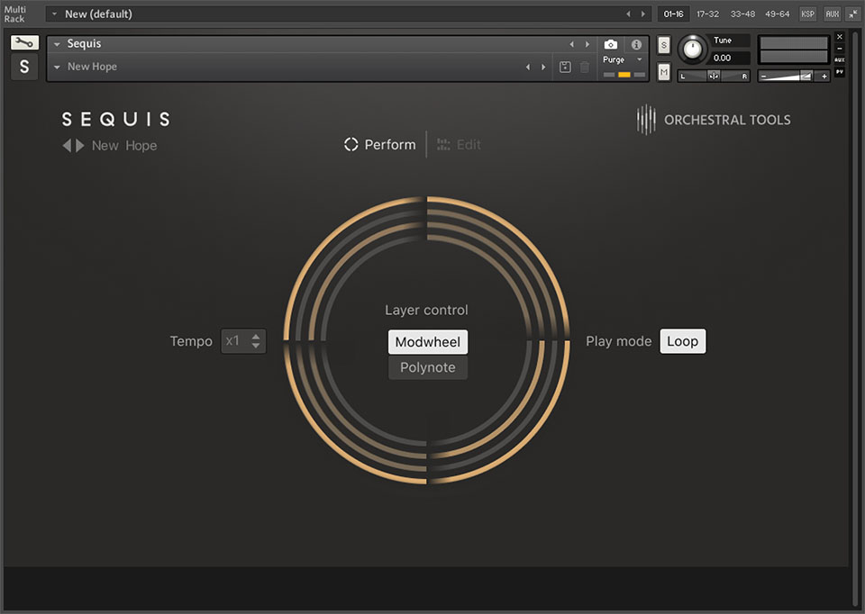Switch to instrument page 49-64
Screen dimensions: 865x614
(x=777, y=14)
